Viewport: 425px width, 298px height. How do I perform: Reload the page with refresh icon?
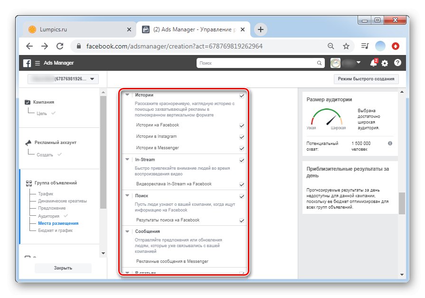click(x=60, y=46)
